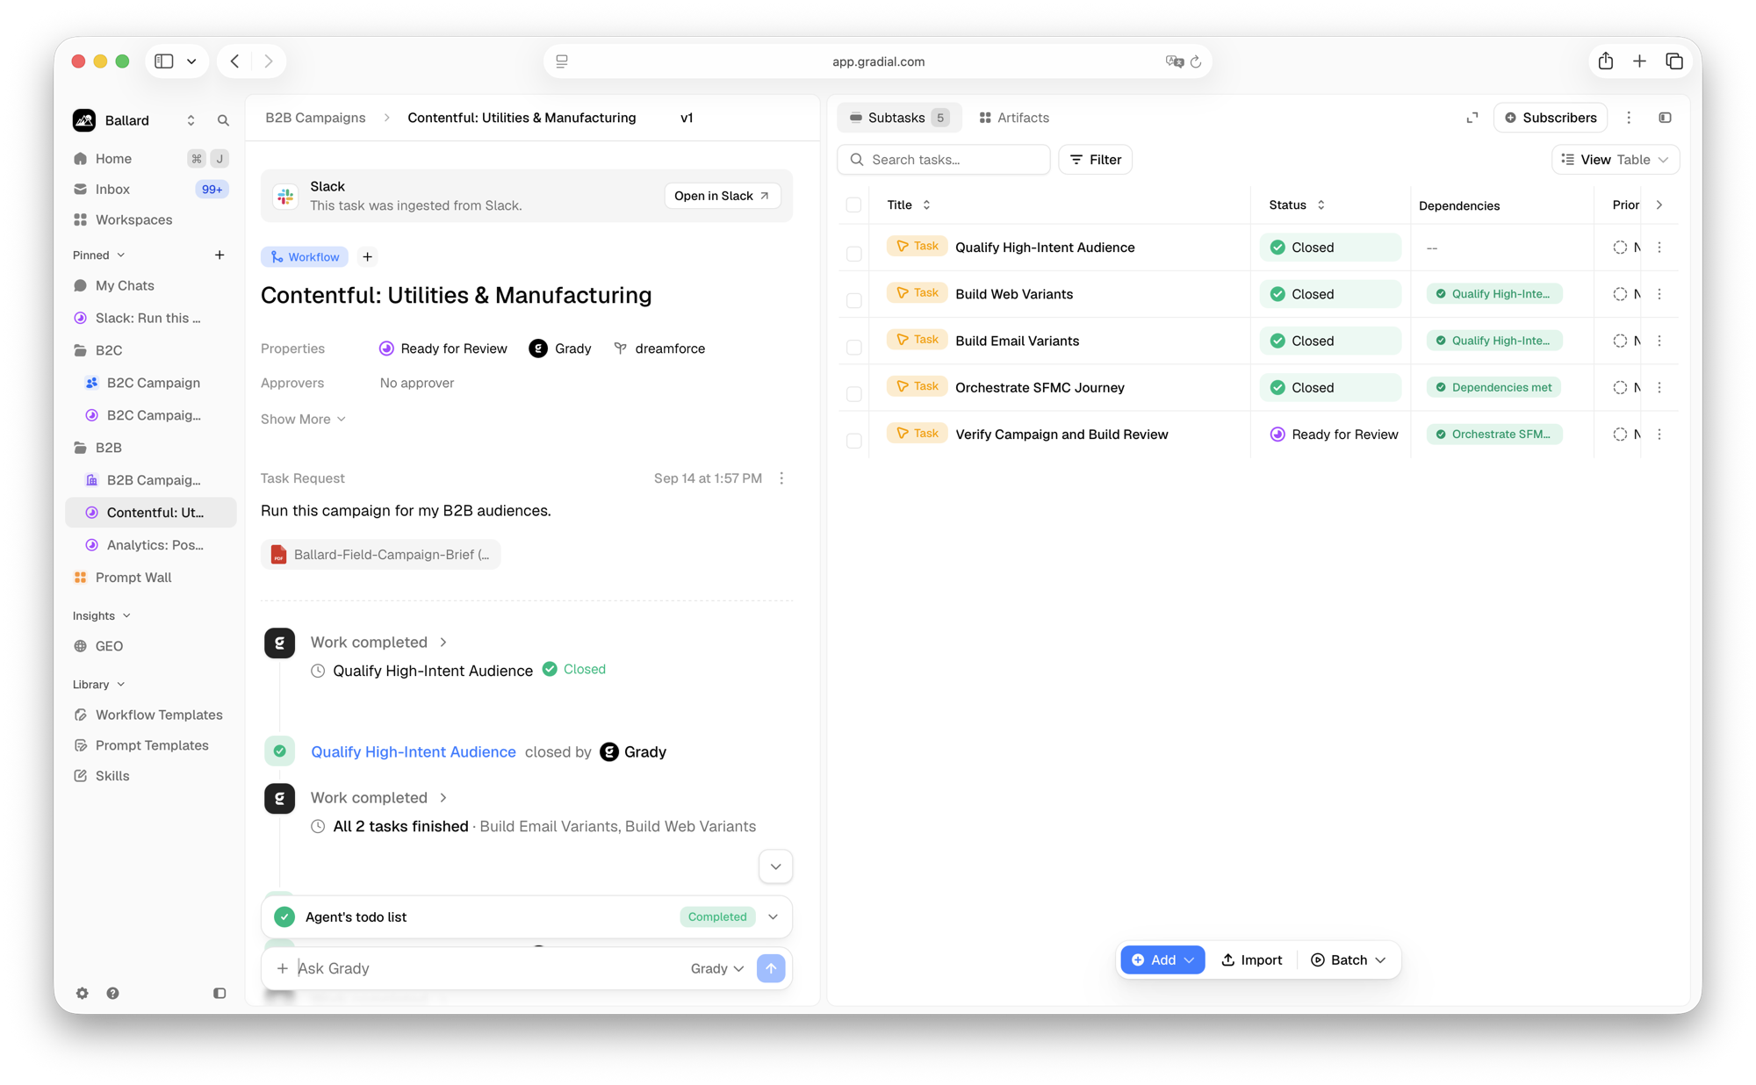
Task: Select the Subtasks tab
Action: point(898,118)
